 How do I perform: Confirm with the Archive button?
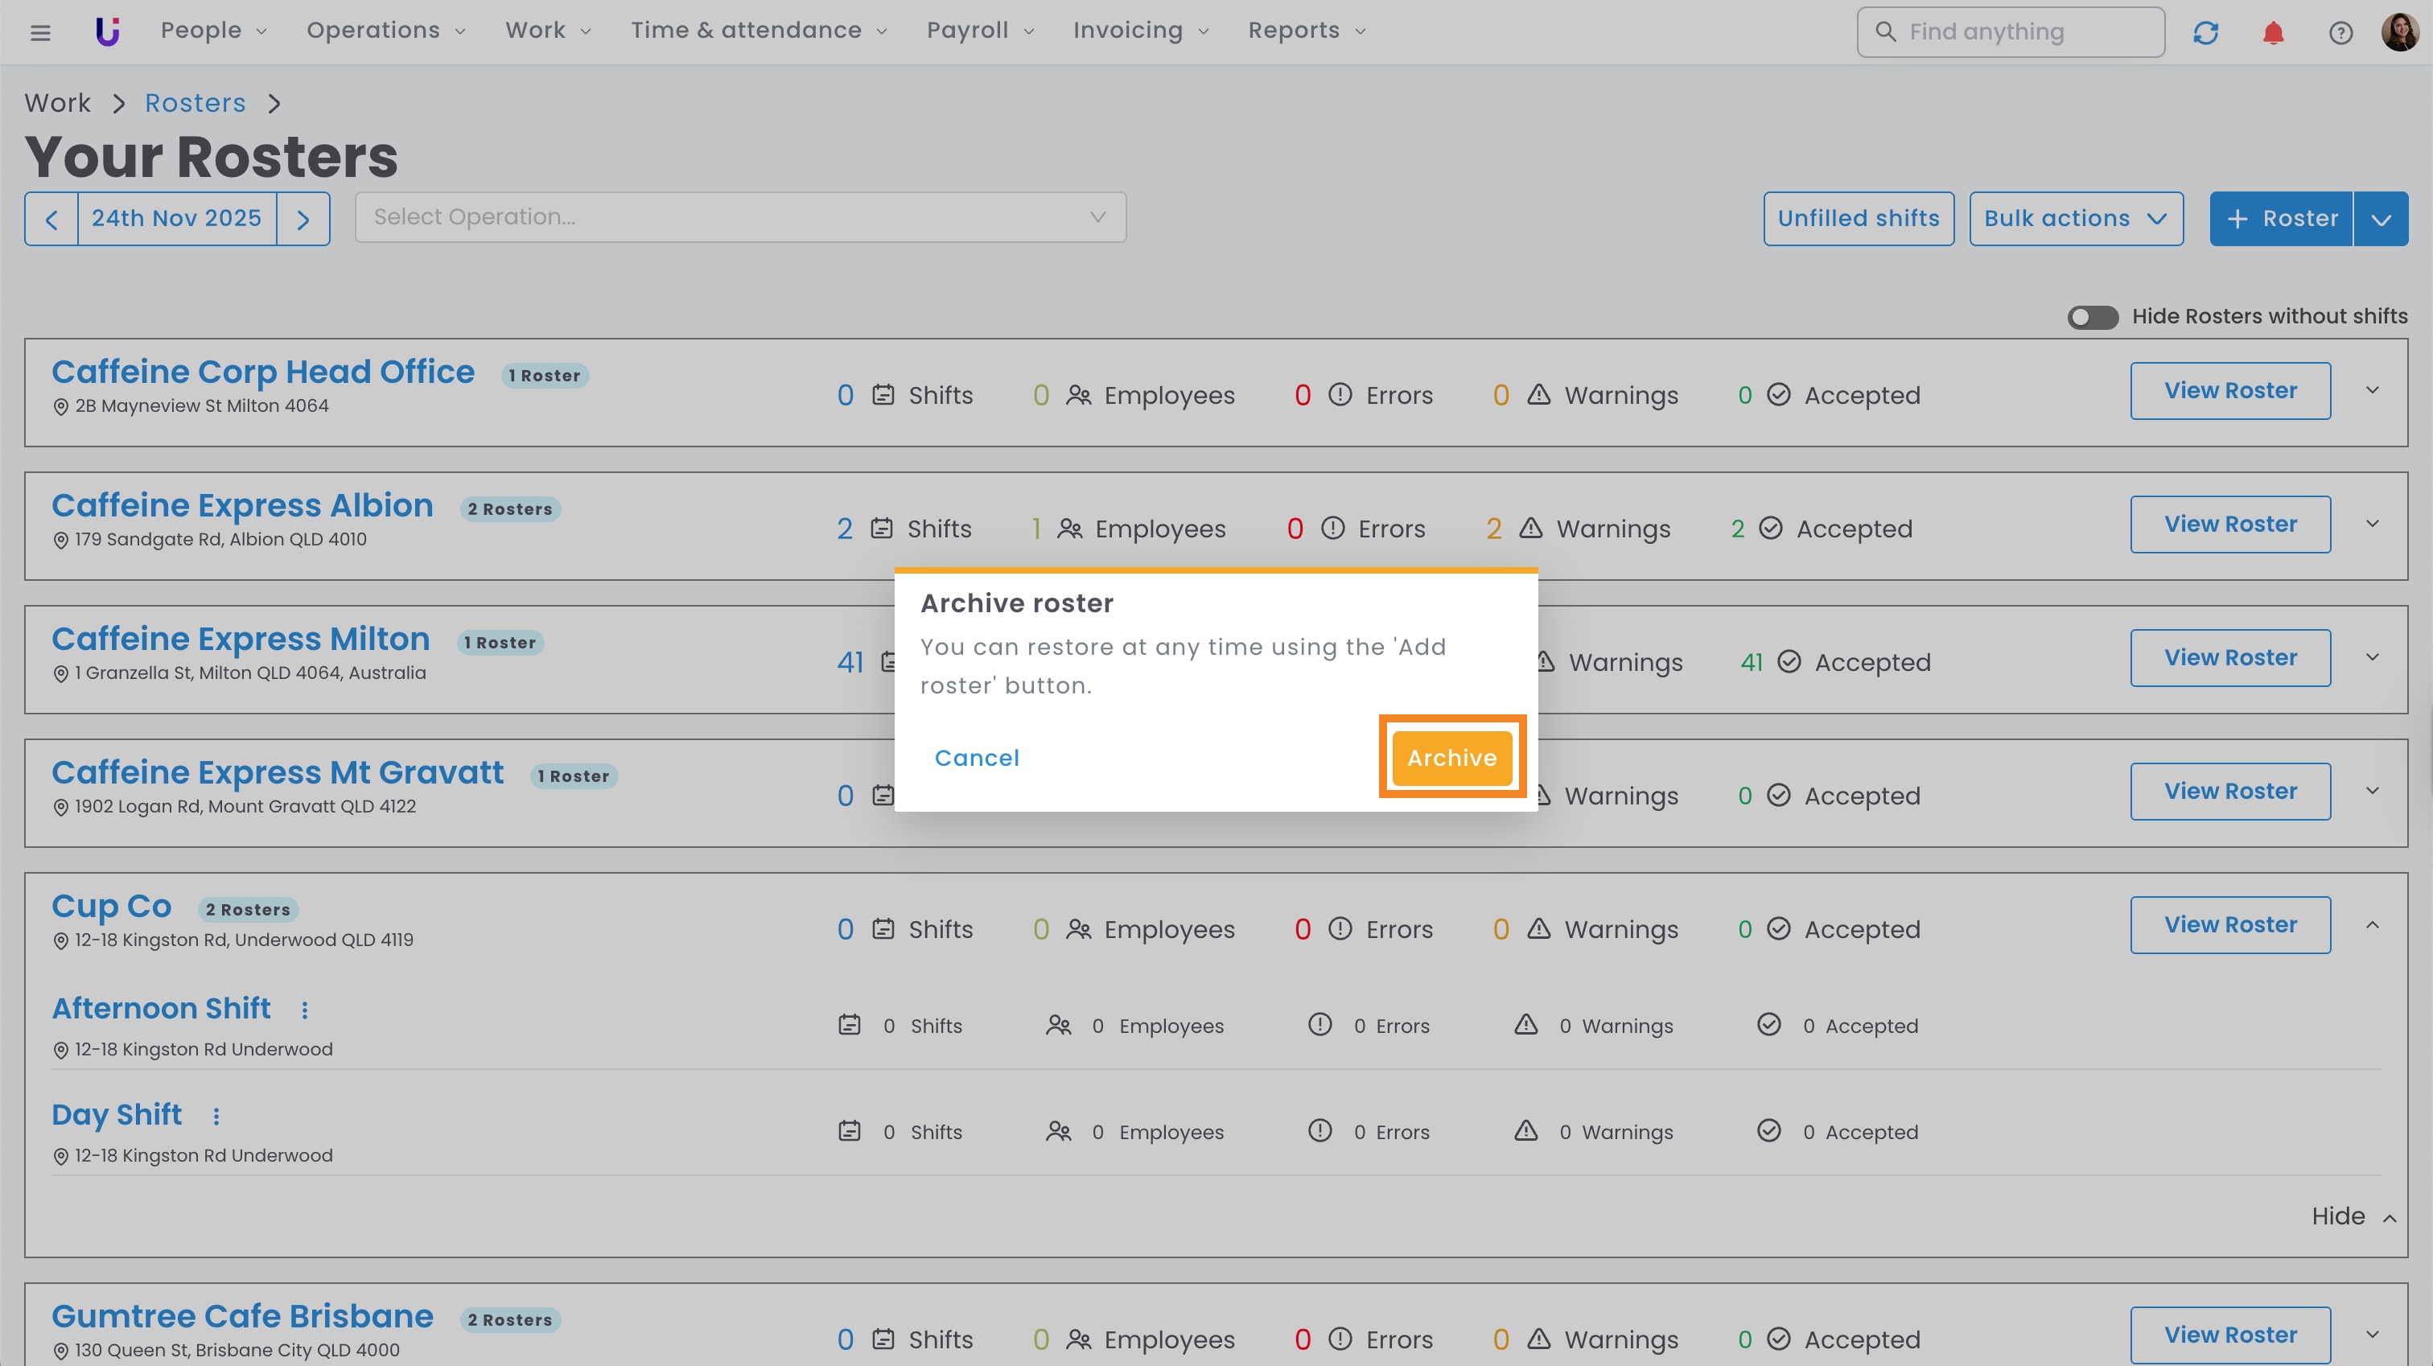(1451, 758)
